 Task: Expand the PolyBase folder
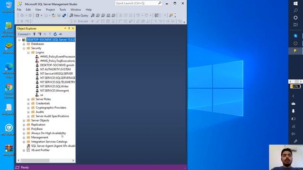tap(24, 129)
